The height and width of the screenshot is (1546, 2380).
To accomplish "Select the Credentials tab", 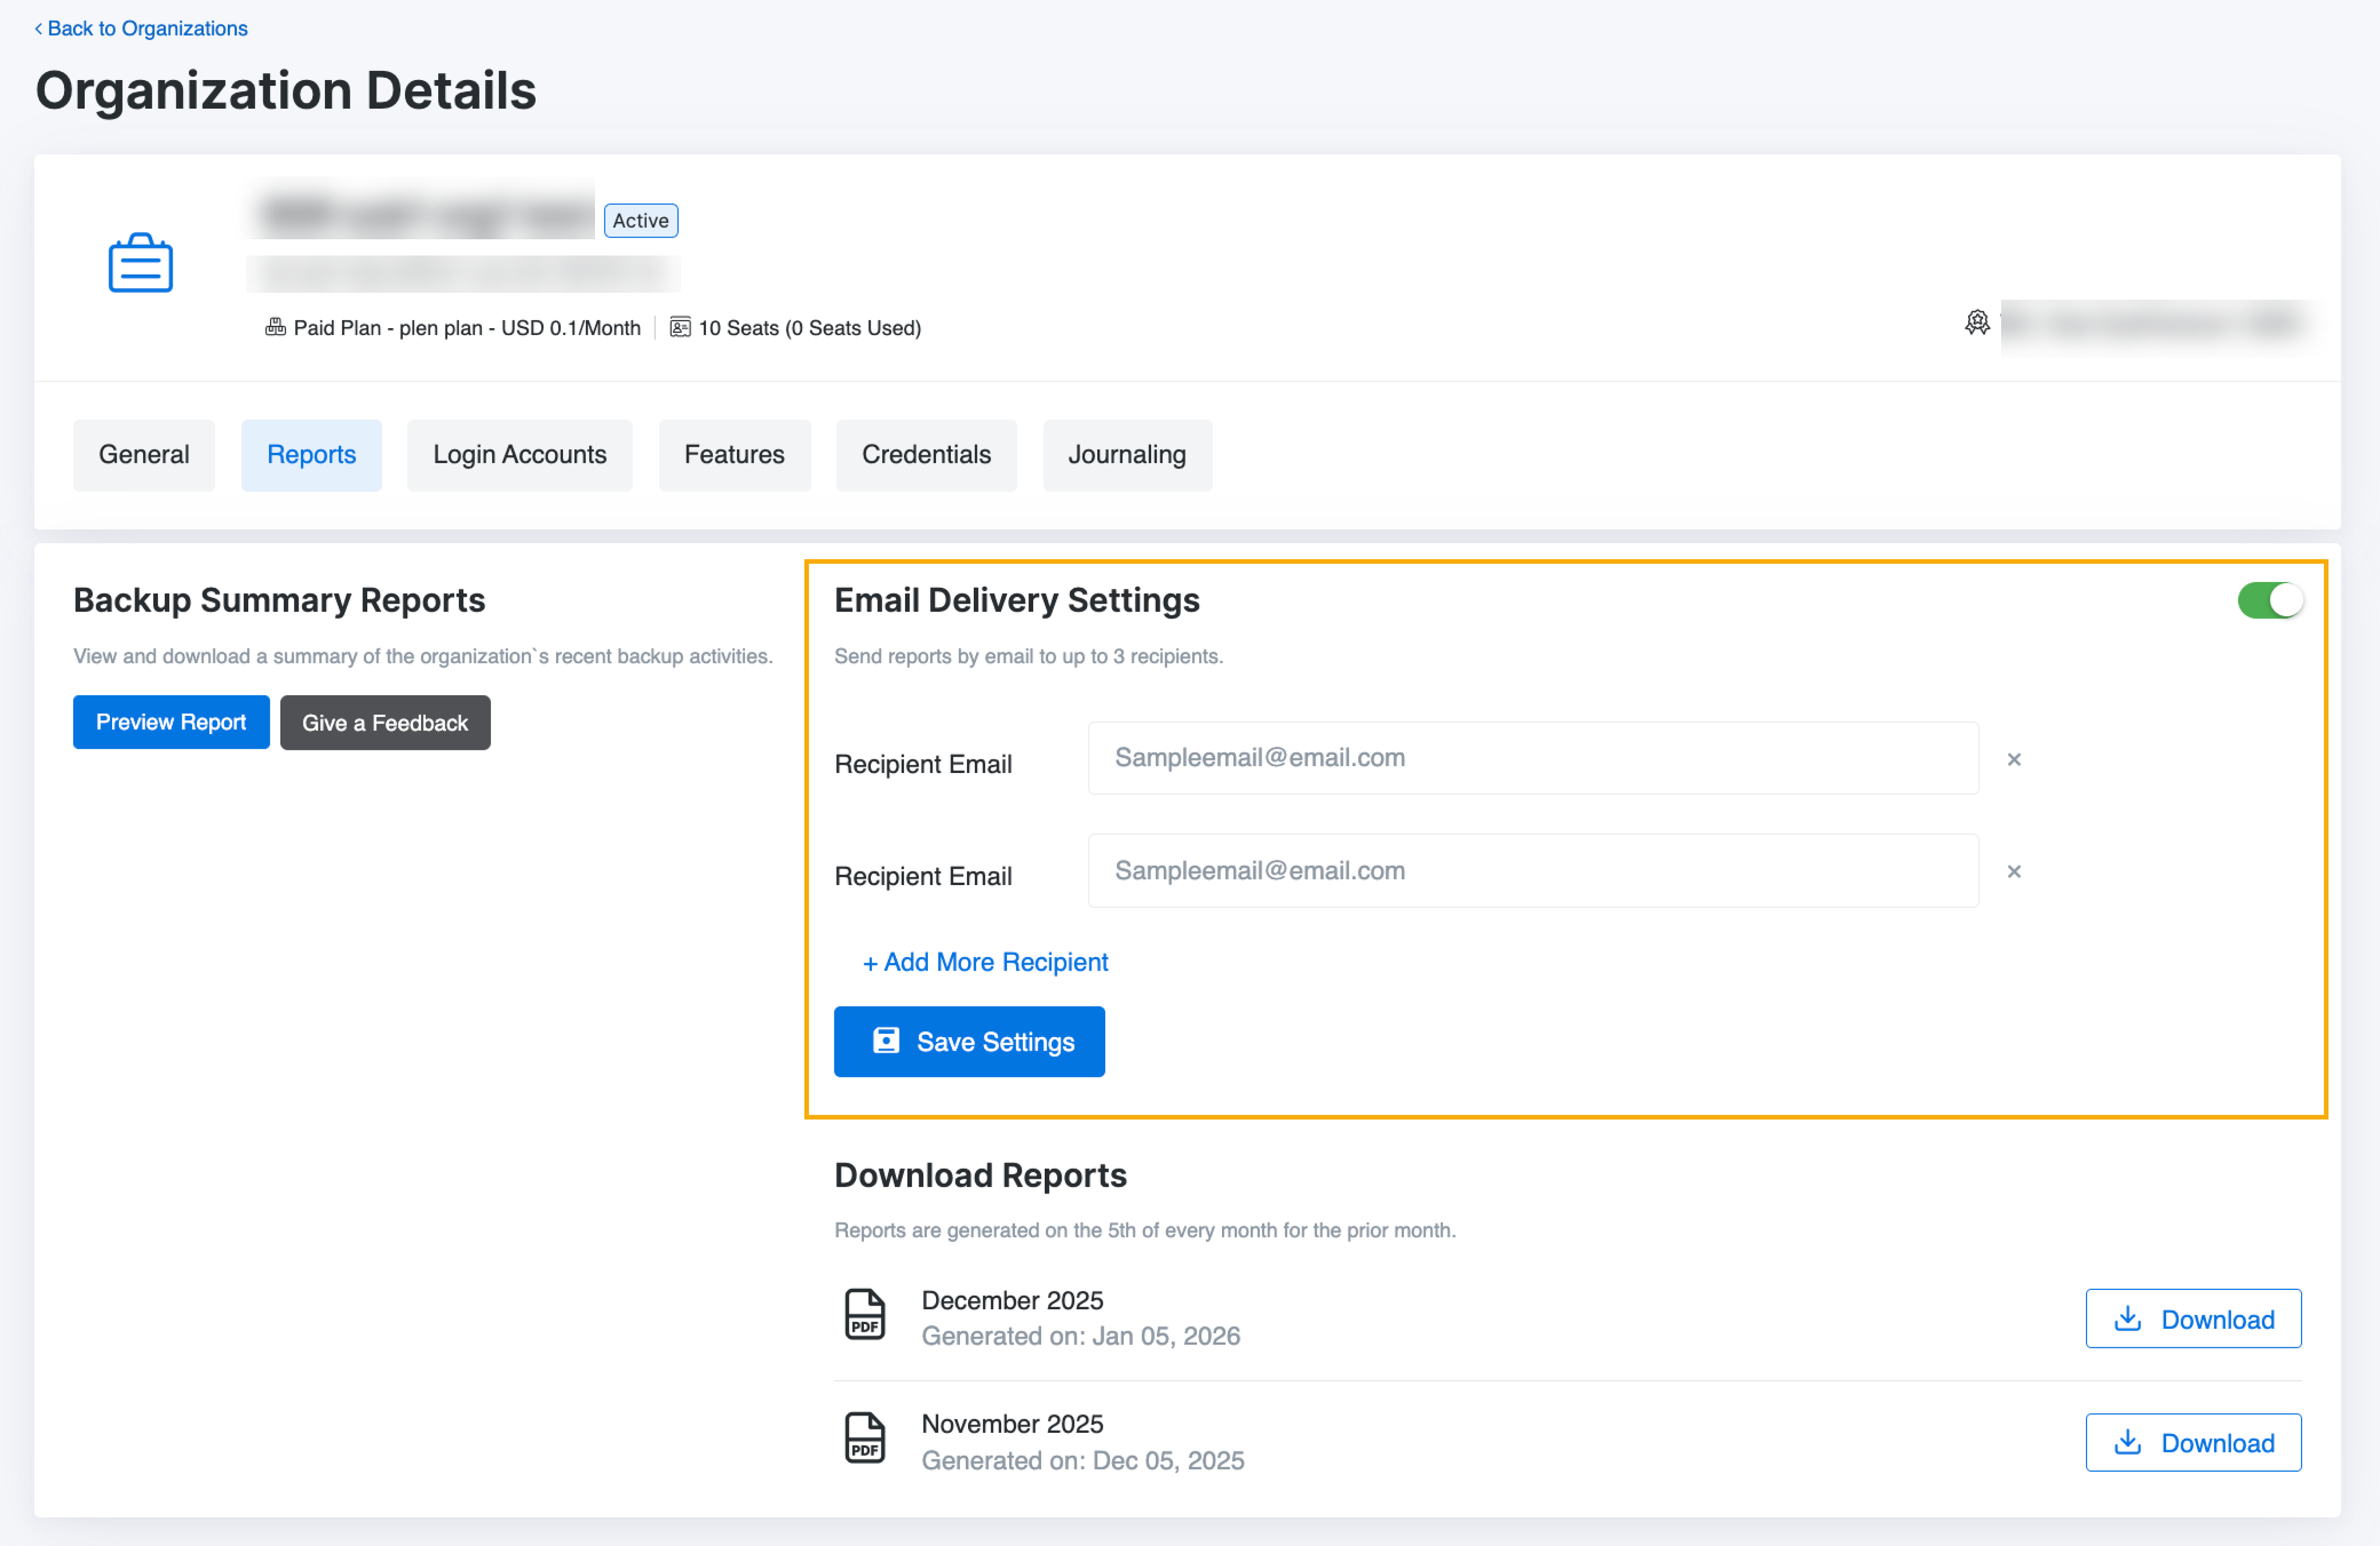I will 925,455.
